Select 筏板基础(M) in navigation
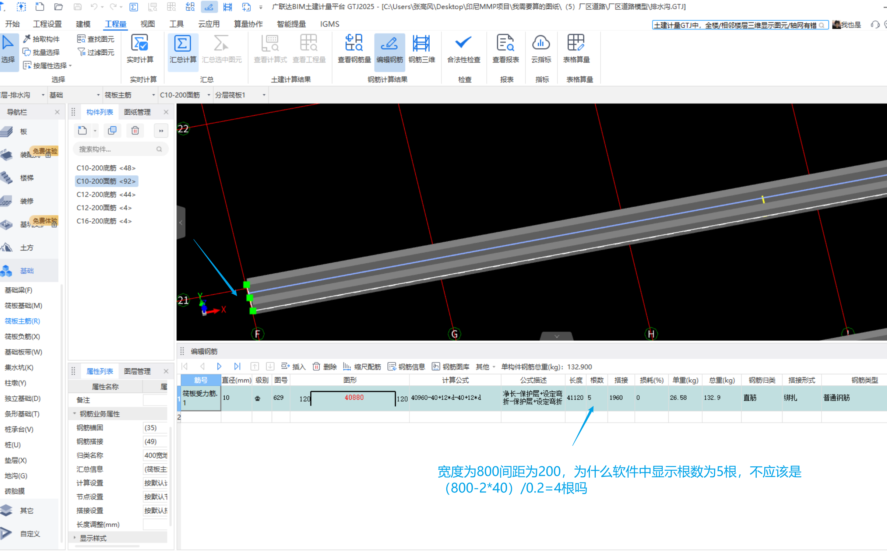This screenshot has height=551, width=887. click(23, 305)
